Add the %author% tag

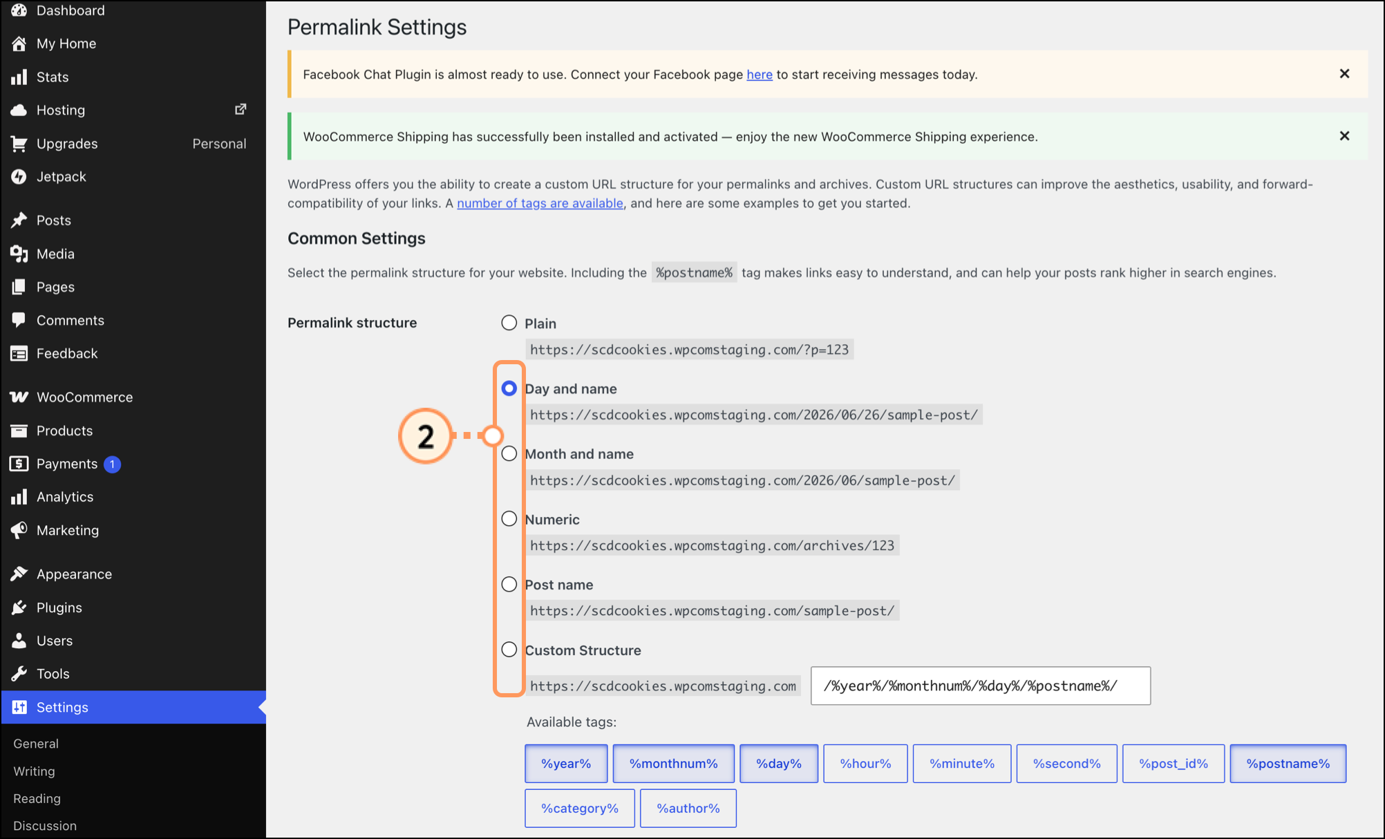point(688,809)
